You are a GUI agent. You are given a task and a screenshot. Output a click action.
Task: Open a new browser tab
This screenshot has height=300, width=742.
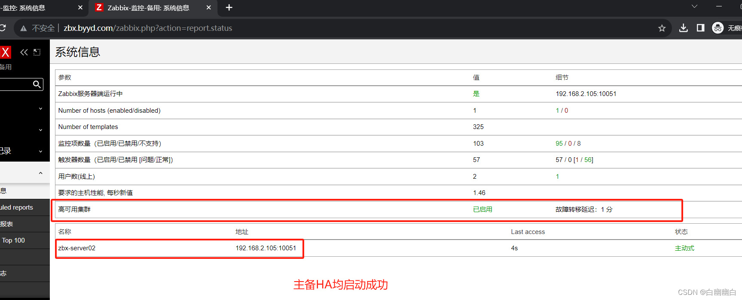click(x=229, y=8)
